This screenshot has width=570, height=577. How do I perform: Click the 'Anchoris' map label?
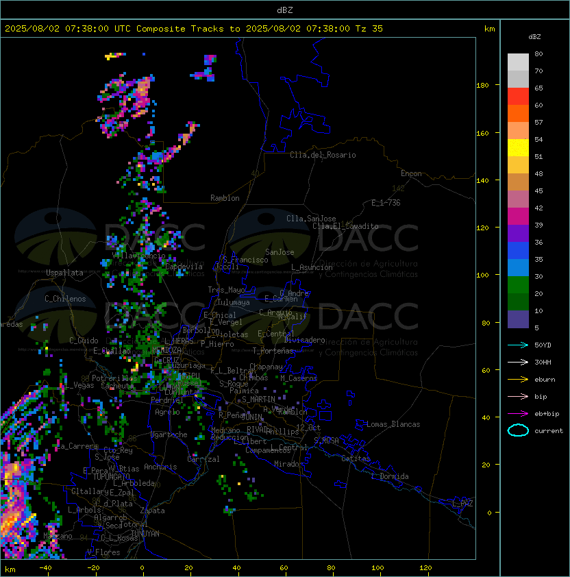tap(160, 467)
